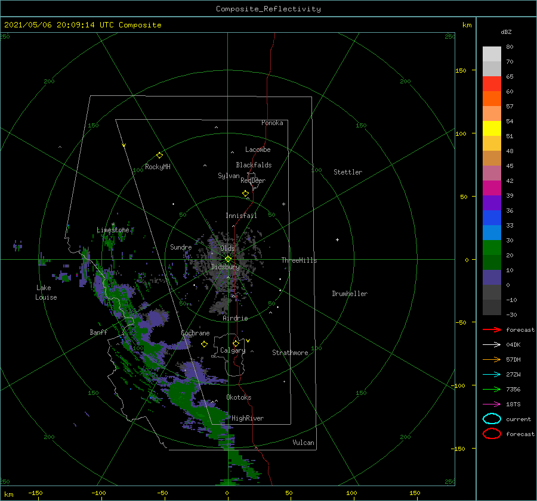Screen dimensions: 537x501
Task: Click the Vulcan city label
Action: click(304, 442)
